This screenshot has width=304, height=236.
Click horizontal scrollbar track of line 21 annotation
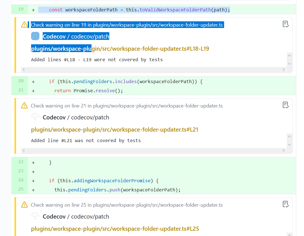pos(154,150)
